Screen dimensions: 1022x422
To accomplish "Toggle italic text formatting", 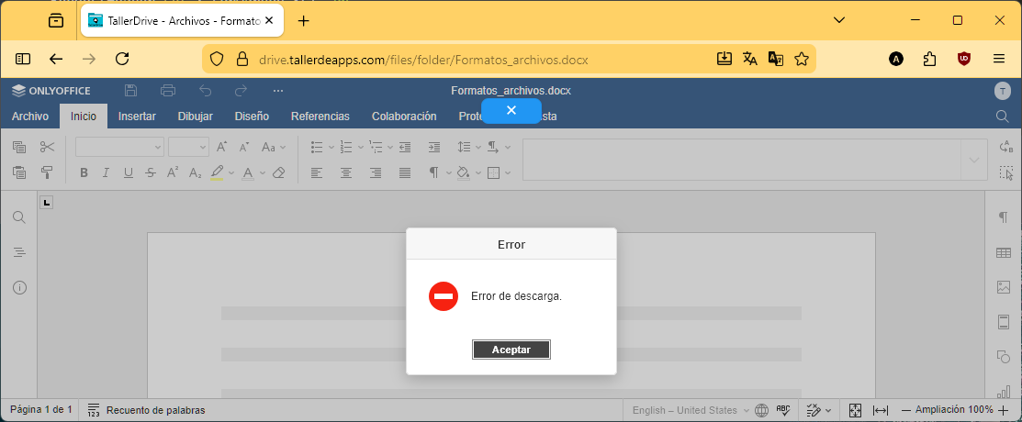I will coord(106,172).
